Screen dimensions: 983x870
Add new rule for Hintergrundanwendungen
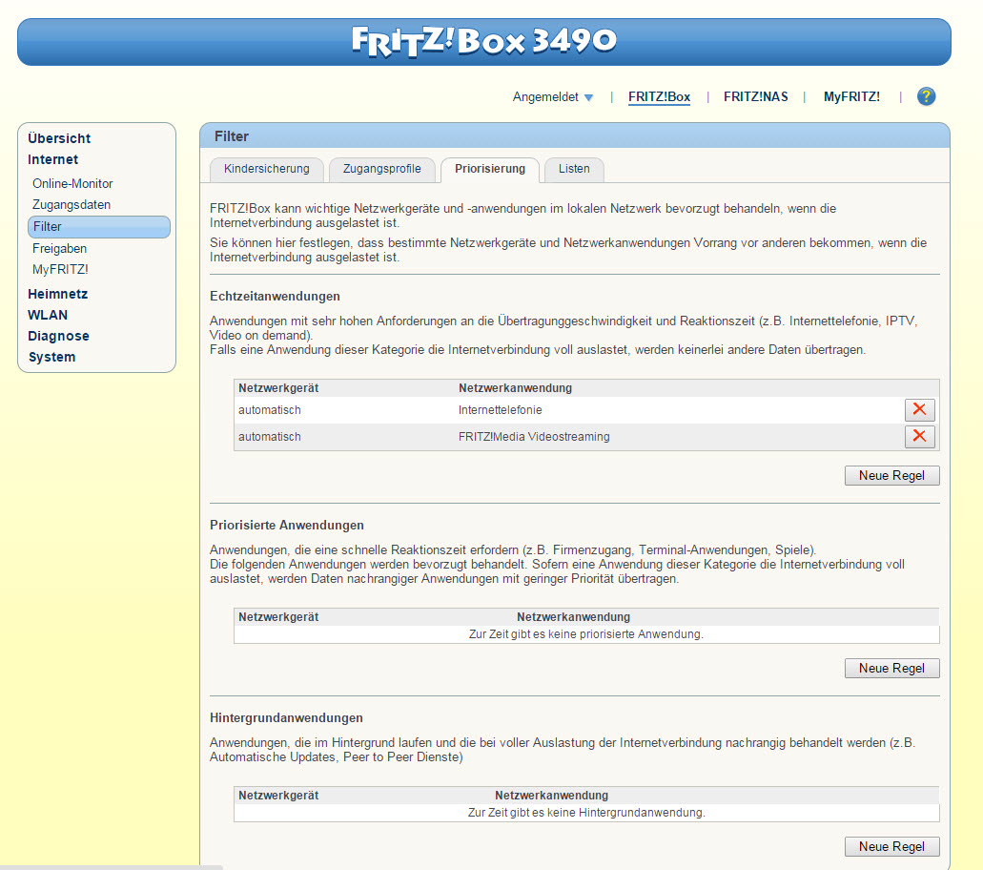891,846
